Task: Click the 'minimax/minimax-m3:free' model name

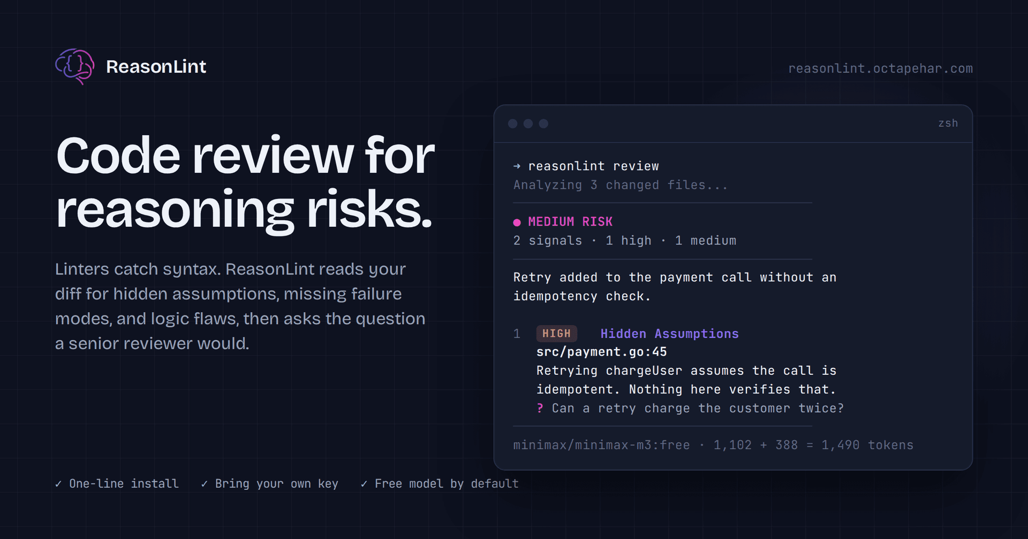Action: (601, 445)
